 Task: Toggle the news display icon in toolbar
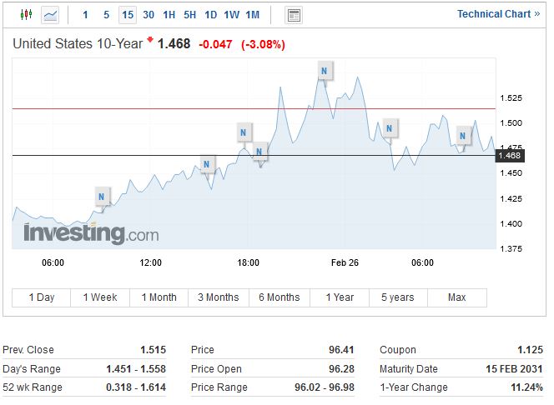tap(293, 15)
